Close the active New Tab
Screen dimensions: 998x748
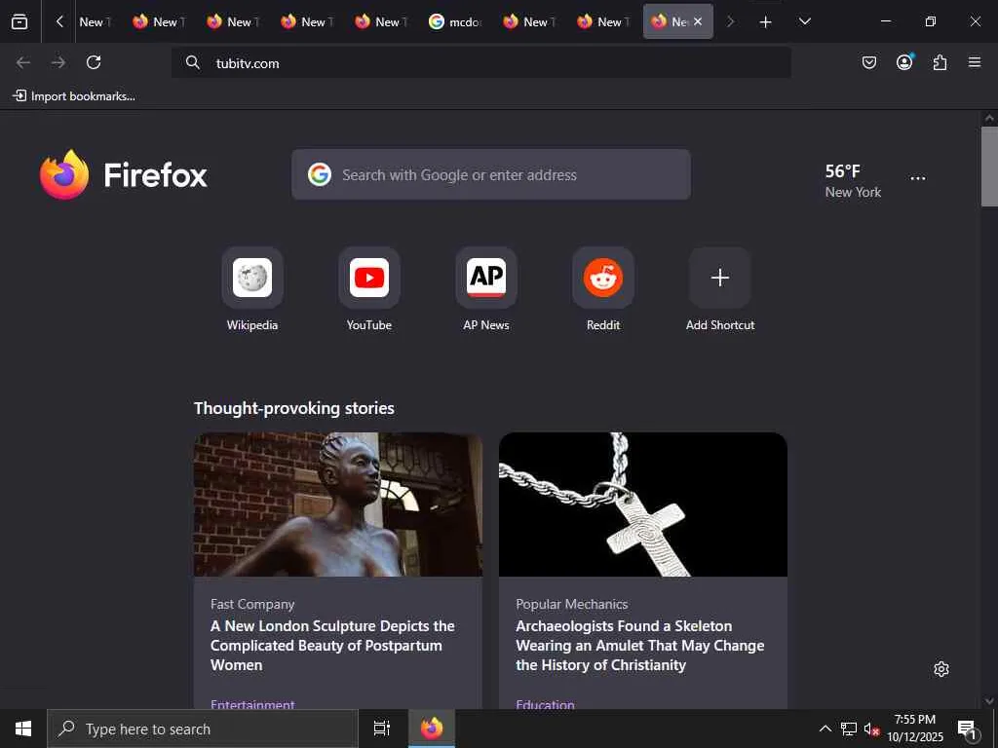click(x=698, y=21)
